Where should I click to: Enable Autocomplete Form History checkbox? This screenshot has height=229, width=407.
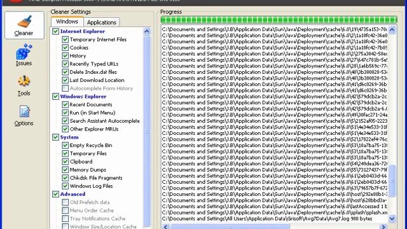tap(65, 88)
